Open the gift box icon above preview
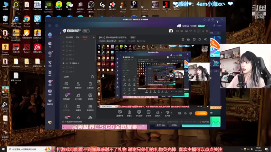 click(183, 39)
